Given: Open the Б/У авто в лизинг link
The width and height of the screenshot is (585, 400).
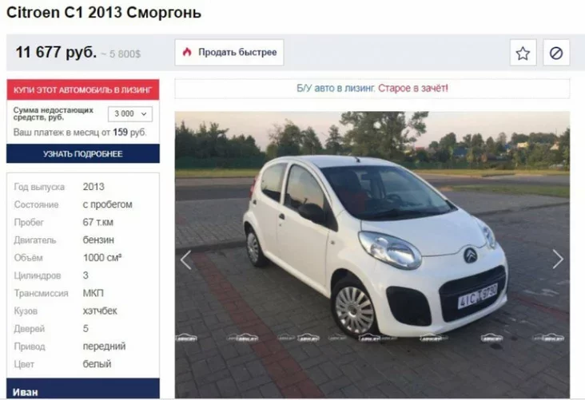Looking at the screenshot, I should [x=336, y=89].
